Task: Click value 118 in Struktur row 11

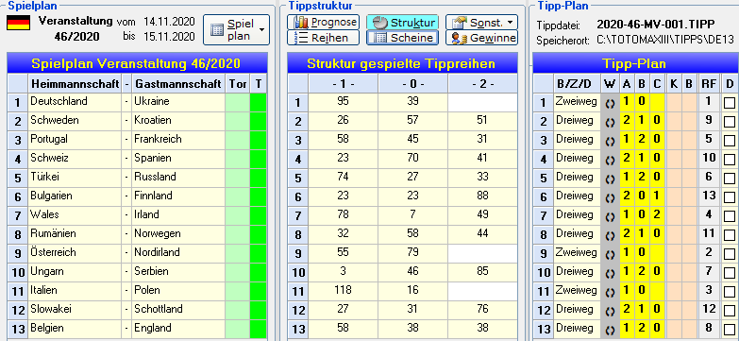Action: click(344, 291)
